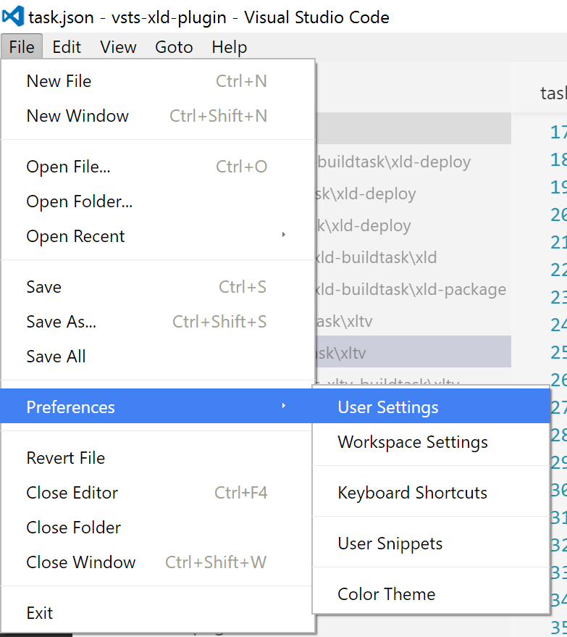Screen dimensions: 567x637
Task: Expand the Open Recent submenu
Action: [x=158, y=236]
